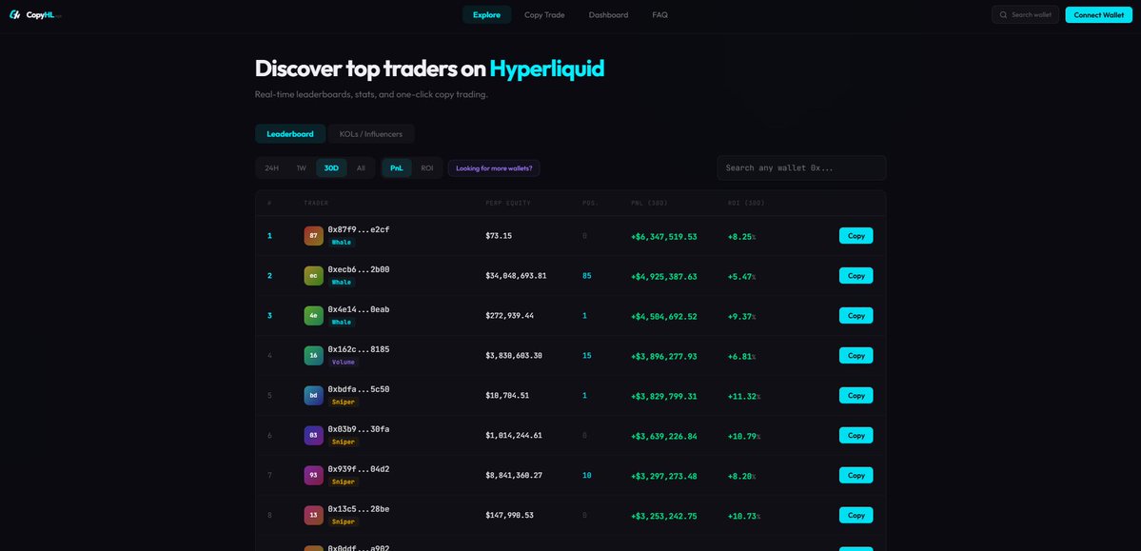Copy trader 0x03b9...30fa
The width and height of the screenshot is (1141, 551).
click(856, 435)
